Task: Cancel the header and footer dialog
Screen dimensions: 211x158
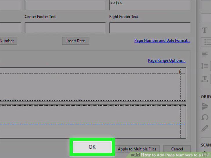Action: 177,149
